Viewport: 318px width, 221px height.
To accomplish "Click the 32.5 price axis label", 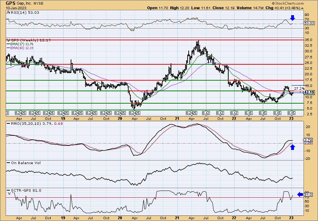I will 308,46.
